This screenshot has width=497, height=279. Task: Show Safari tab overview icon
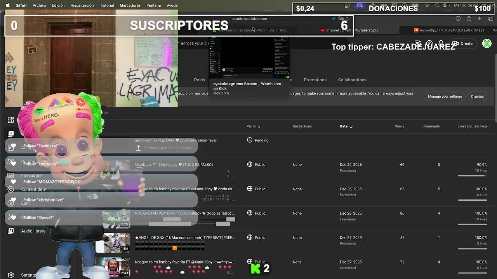point(490,19)
